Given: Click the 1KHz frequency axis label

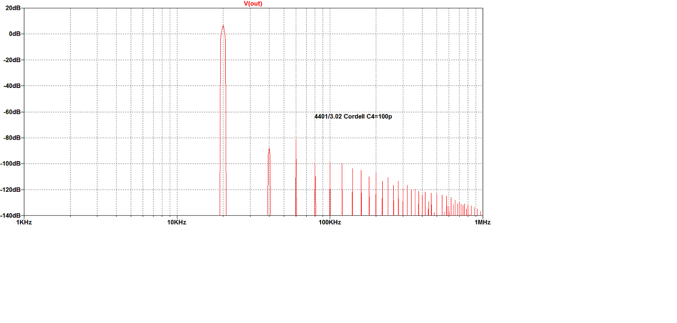Looking at the screenshot, I should 24,222.
